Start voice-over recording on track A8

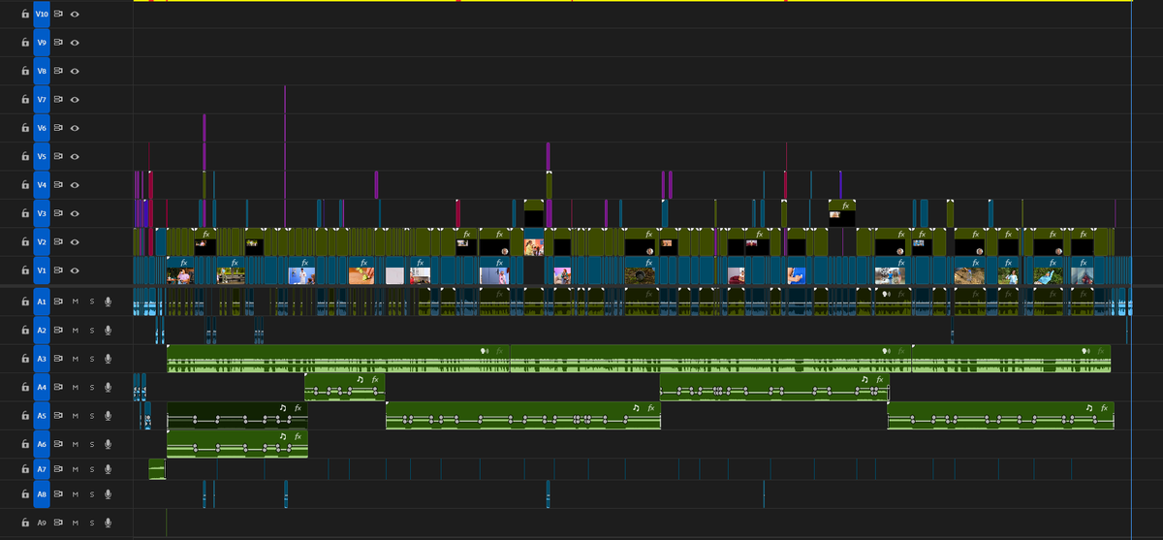[109, 494]
